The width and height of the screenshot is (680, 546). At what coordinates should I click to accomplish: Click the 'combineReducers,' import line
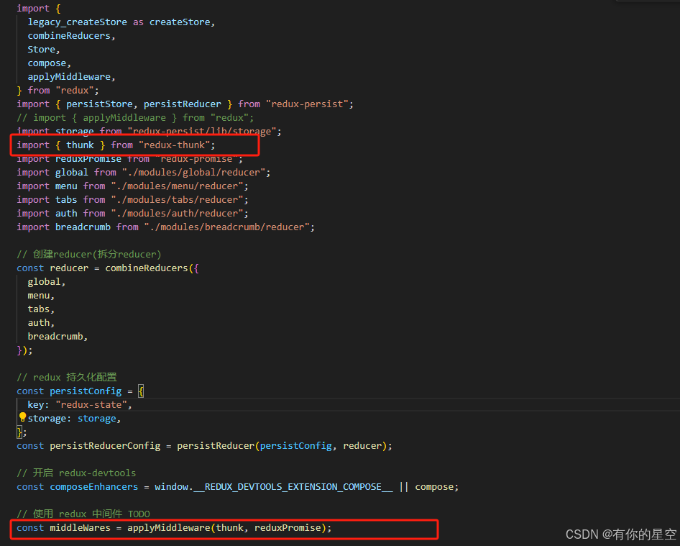point(72,35)
